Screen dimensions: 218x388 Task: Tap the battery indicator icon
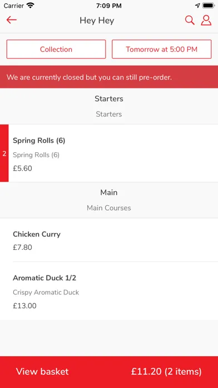[x=209, y=6]
